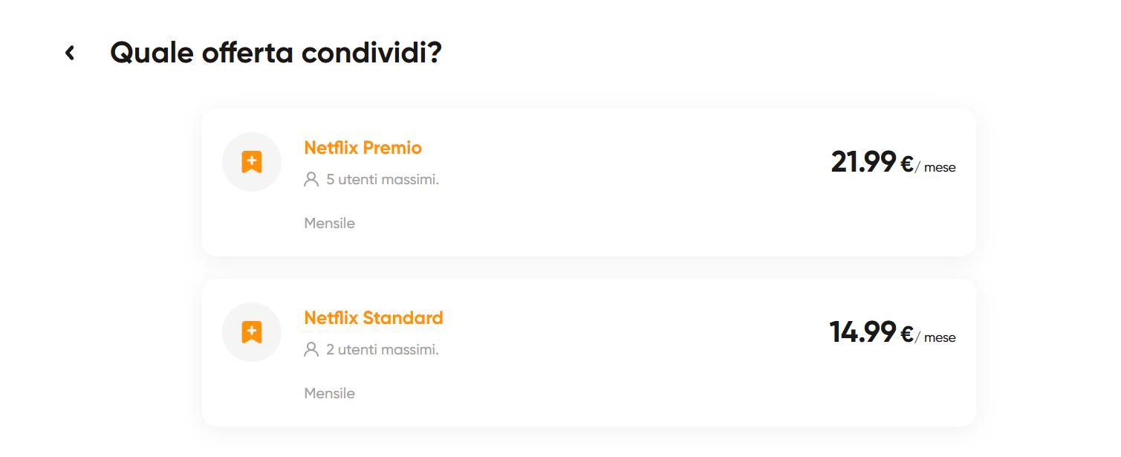This screenshot has width=1121, height=457.
Task: Click the euro symbol after 14.99
Action: coord(907,334)
